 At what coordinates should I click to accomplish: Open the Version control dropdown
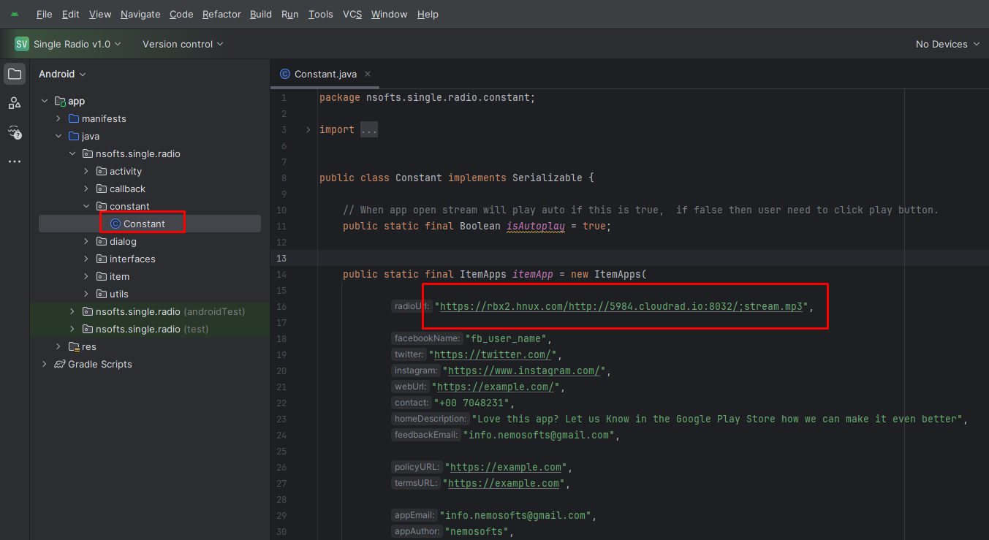coord(183,44)
